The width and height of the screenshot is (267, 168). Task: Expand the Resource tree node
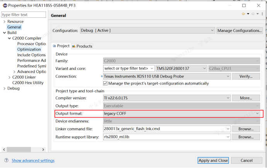click(x=4, y=22)
